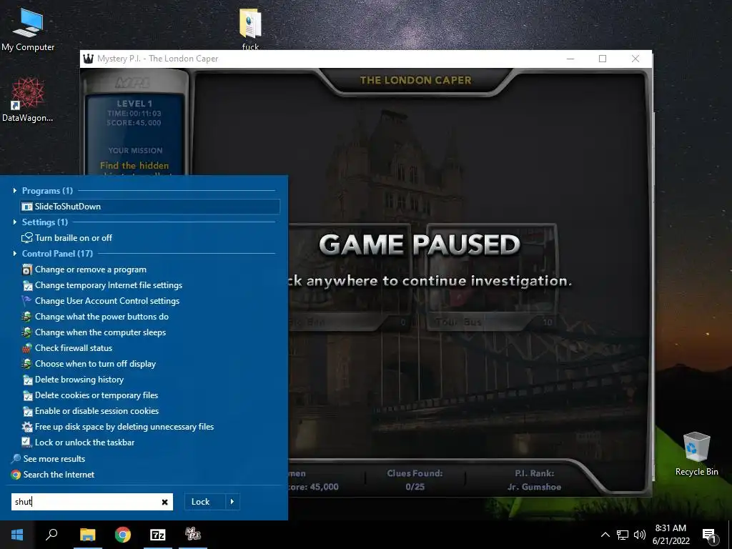Collapse the Programs (1) group

click(15, 190)
